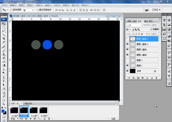
Task: Open the 文件(F) menu
Action: coord(4,5)
